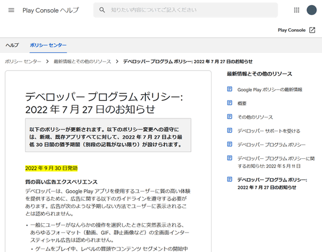Click document icon beside 概要
The image size is (322, 252).
(229, 103)
